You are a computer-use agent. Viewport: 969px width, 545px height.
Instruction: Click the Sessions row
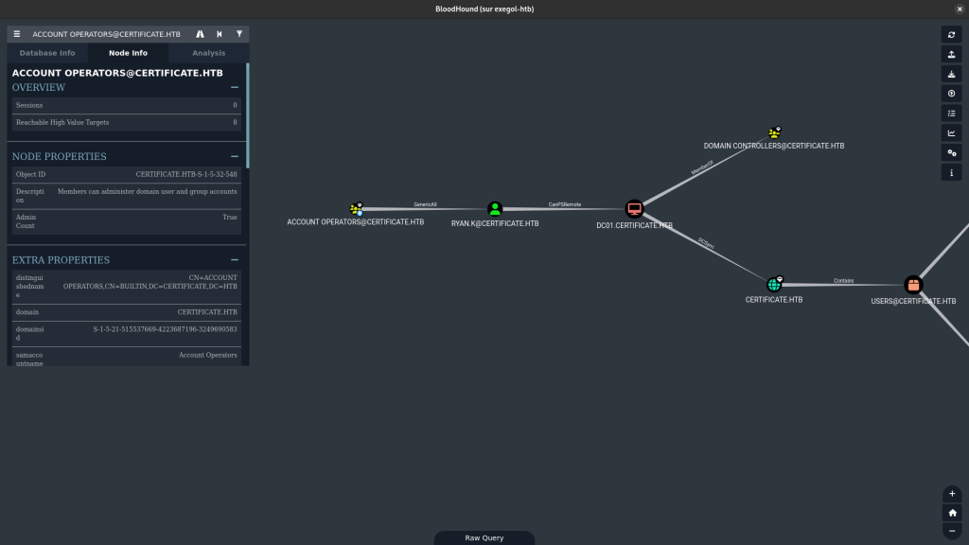coord(127,105)
